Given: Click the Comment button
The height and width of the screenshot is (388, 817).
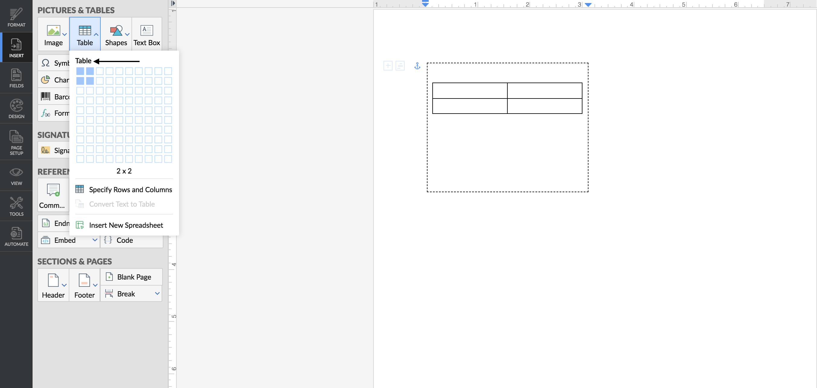Looking at the screenshot, I should (x=53, y=195).
